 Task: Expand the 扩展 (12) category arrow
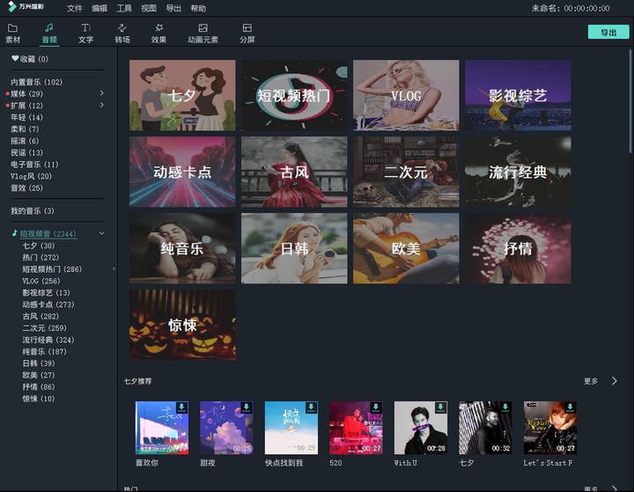[101, 105]
